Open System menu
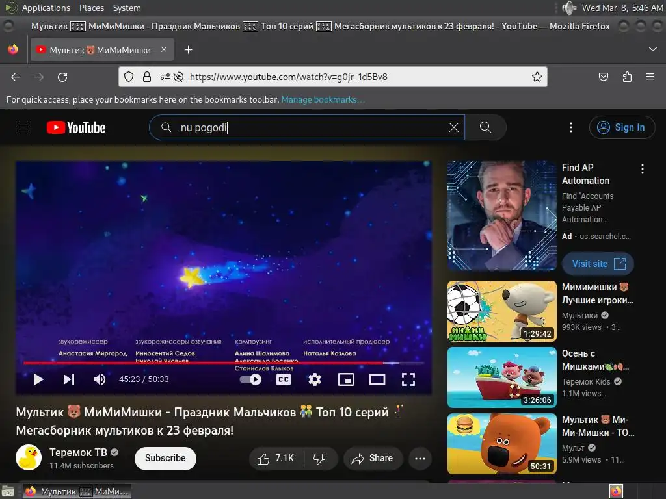 [127, 8]
